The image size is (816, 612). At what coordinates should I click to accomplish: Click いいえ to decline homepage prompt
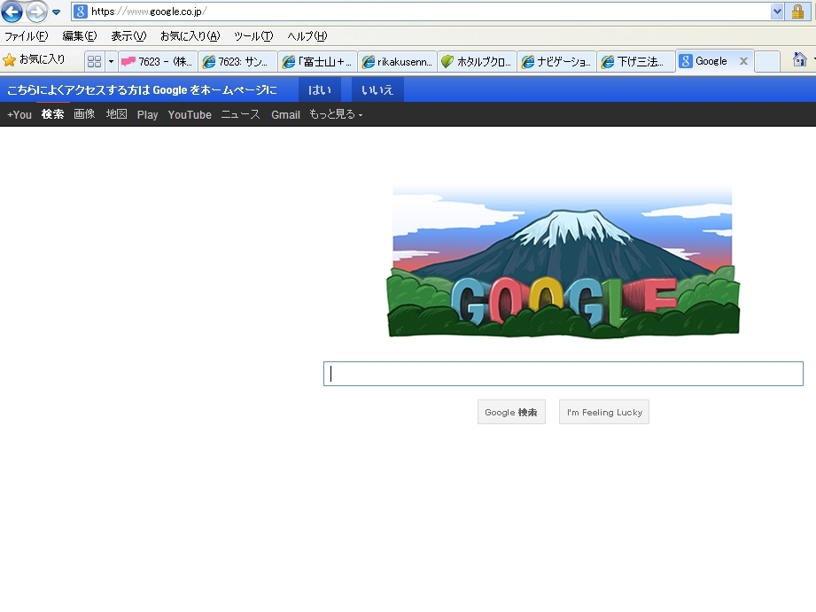pos(377,89)
